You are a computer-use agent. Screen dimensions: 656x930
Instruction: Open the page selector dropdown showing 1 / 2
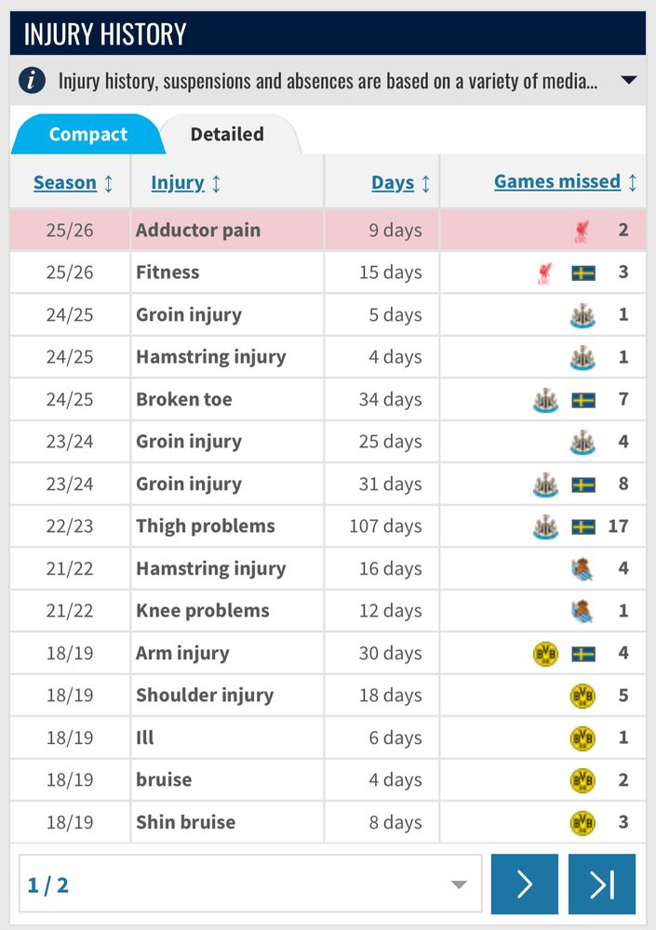(250, 883)
